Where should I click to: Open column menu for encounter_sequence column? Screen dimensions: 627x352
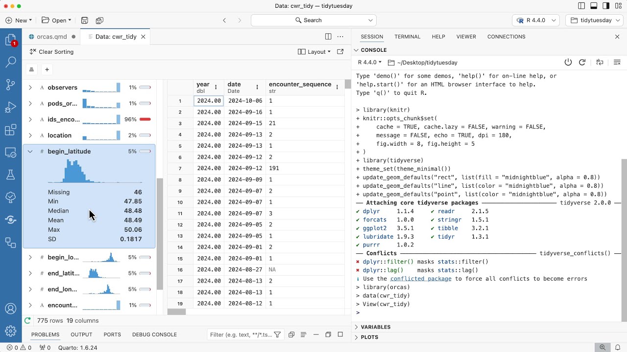[x=337, y=87]
